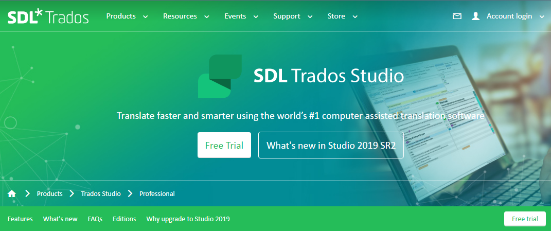This screenshot has height=231, width=551.
Task: Open the Features sub-navigation tab
Action: (20, 219)
